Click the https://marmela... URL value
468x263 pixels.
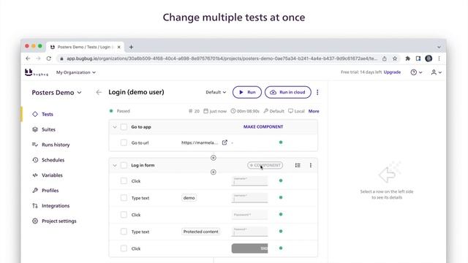pos(200,143)
